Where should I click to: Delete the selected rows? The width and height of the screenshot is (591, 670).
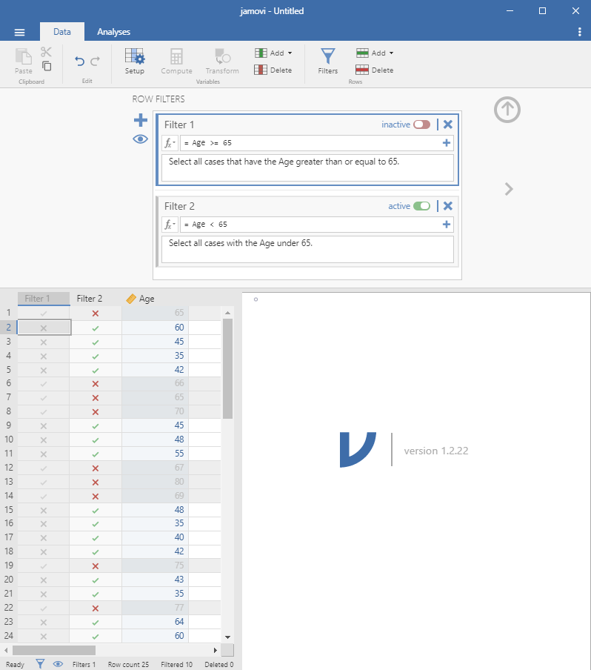(x=375, y=70)
